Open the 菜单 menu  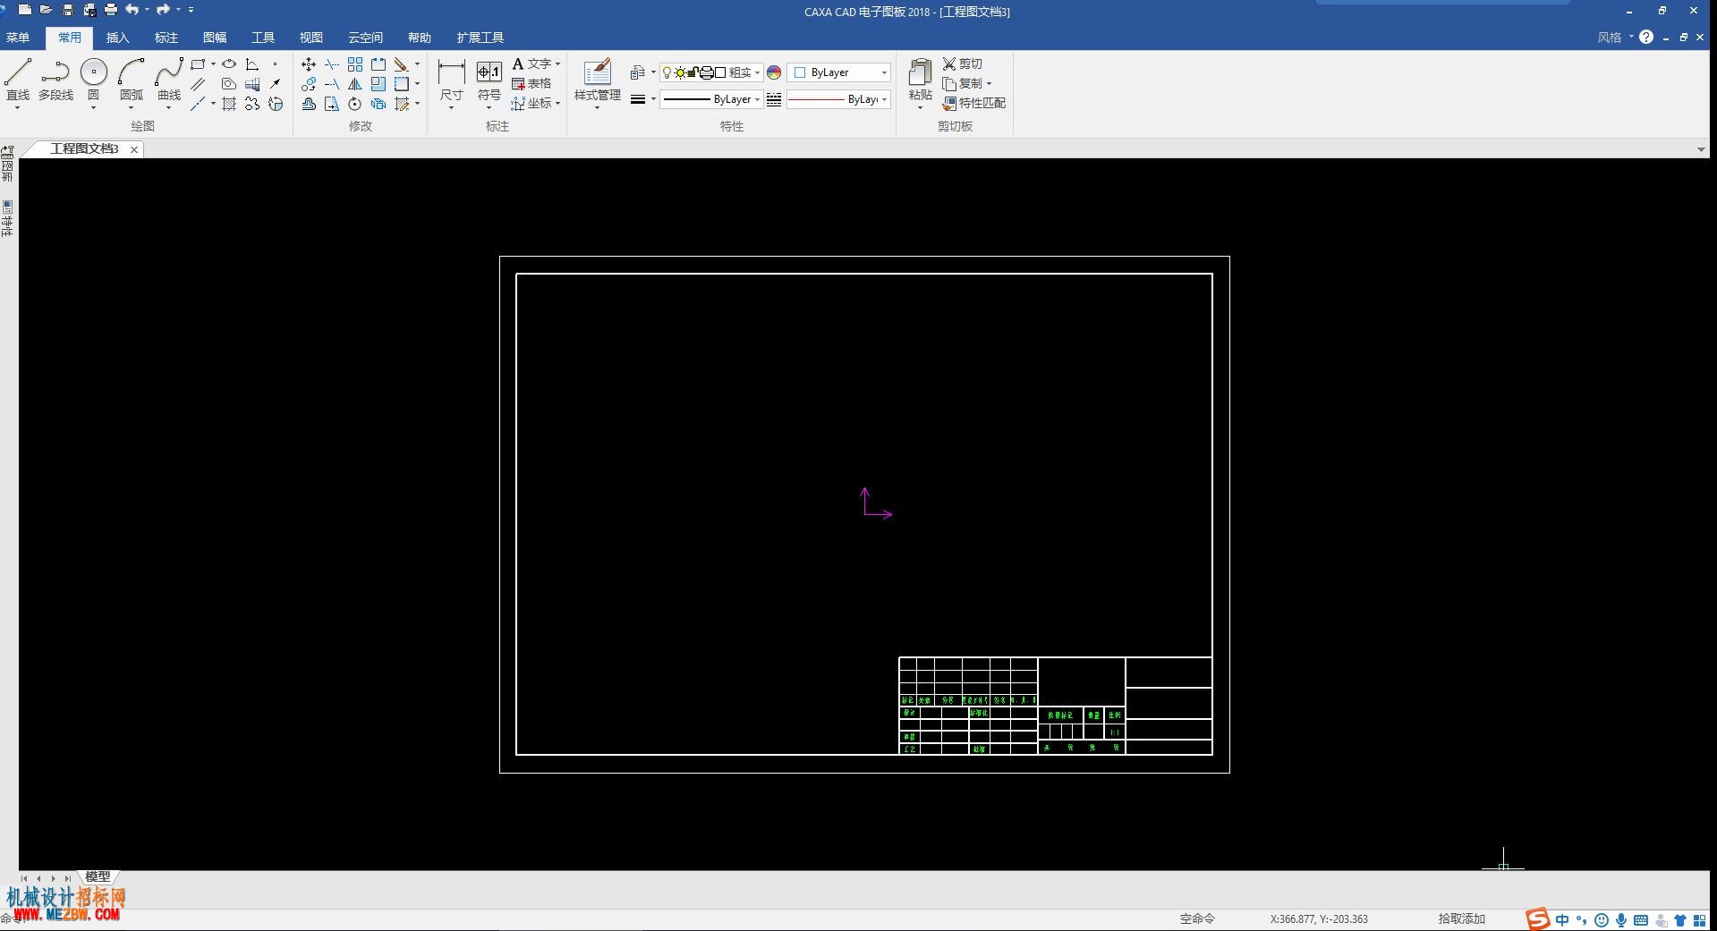tap(18, 38)
